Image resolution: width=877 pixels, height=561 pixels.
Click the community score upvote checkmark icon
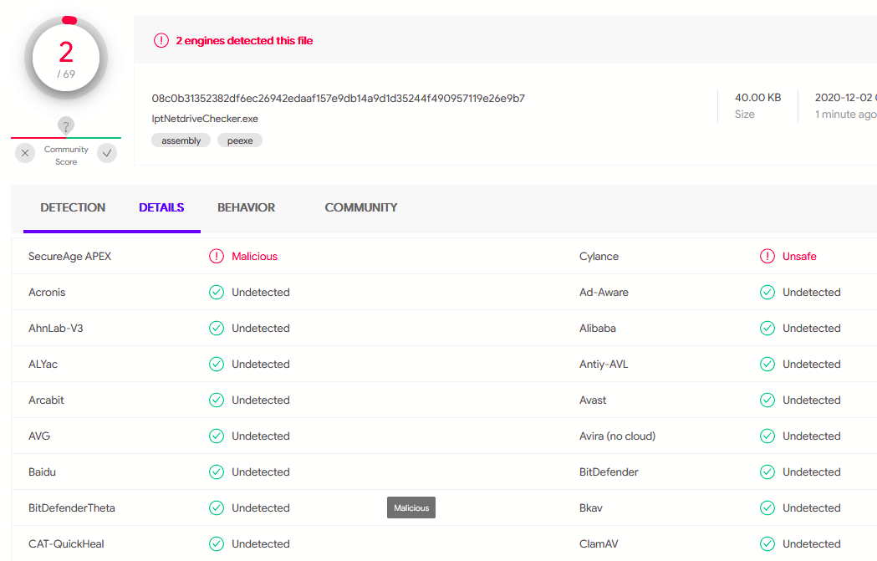107,153
